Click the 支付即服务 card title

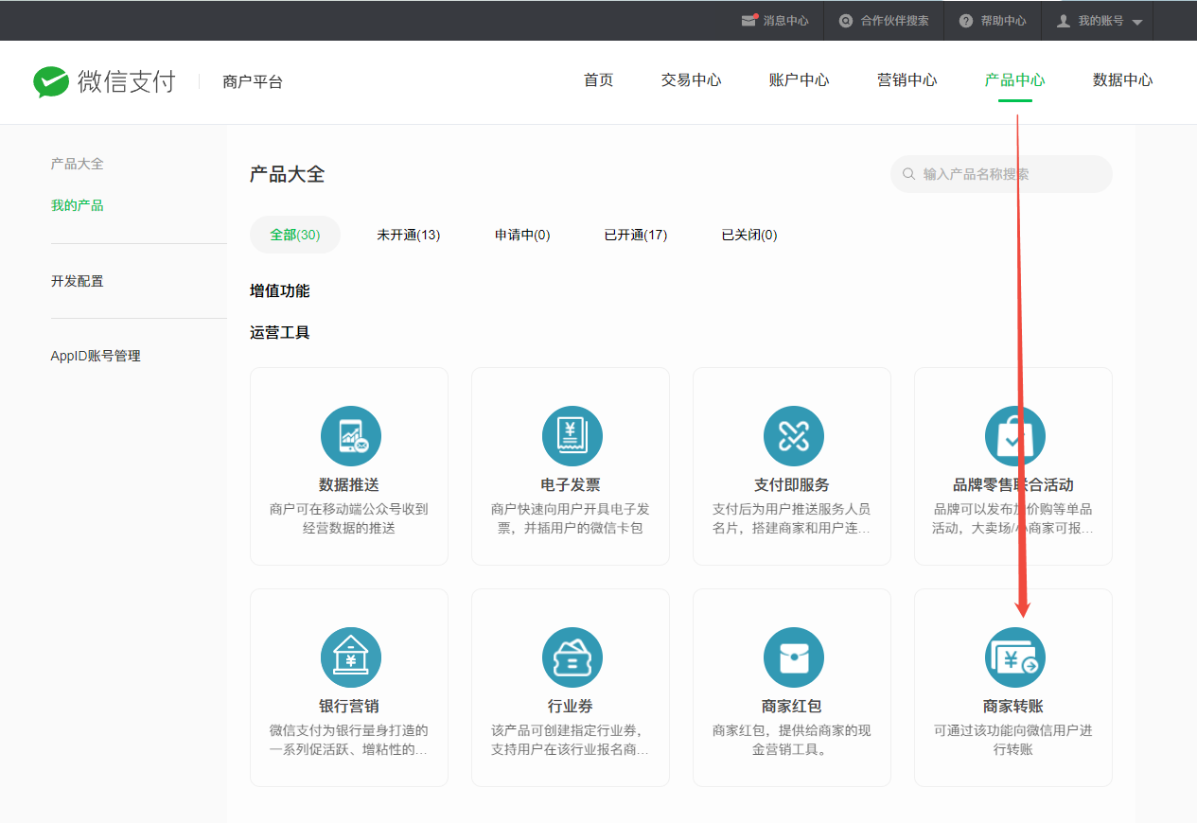click(x=792, y=485)
